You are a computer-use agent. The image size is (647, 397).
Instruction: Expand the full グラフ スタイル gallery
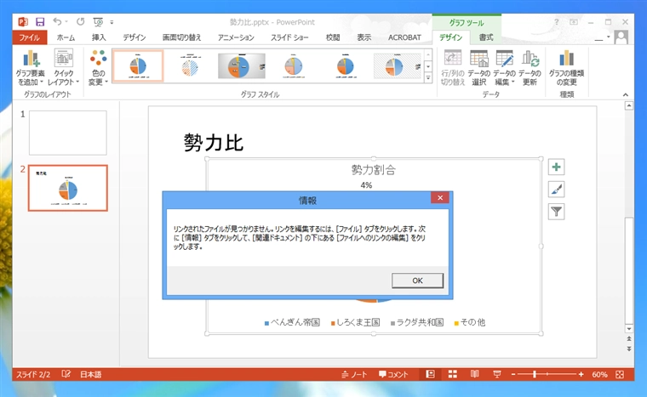point(428,78)
